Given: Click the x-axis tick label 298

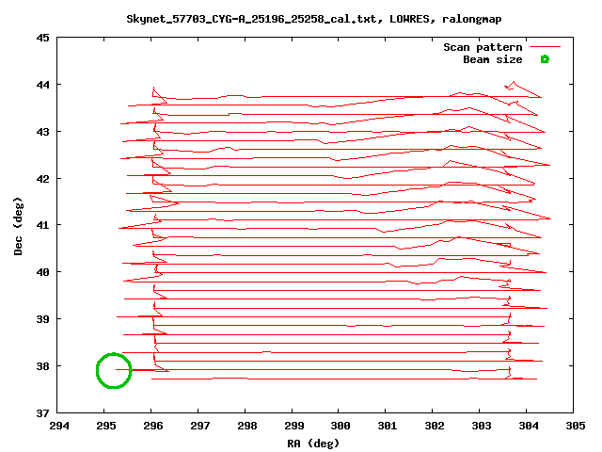Looking at the screenshot, I should 246,426.
